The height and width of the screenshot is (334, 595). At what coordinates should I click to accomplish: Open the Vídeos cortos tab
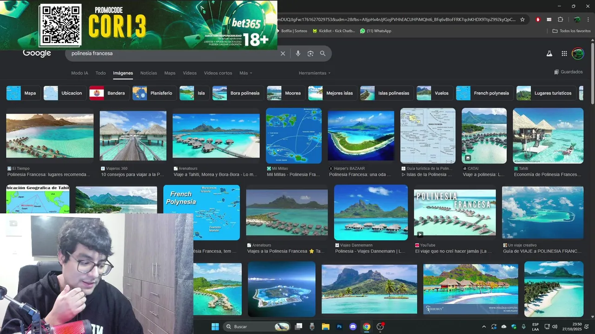click(x=218, y=73)
